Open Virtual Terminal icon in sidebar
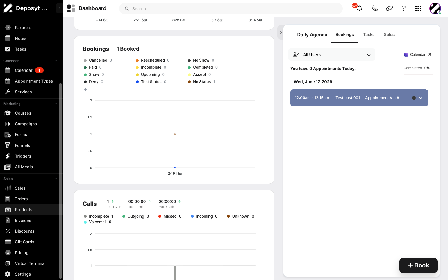448x280 pixels. [8, 263]
